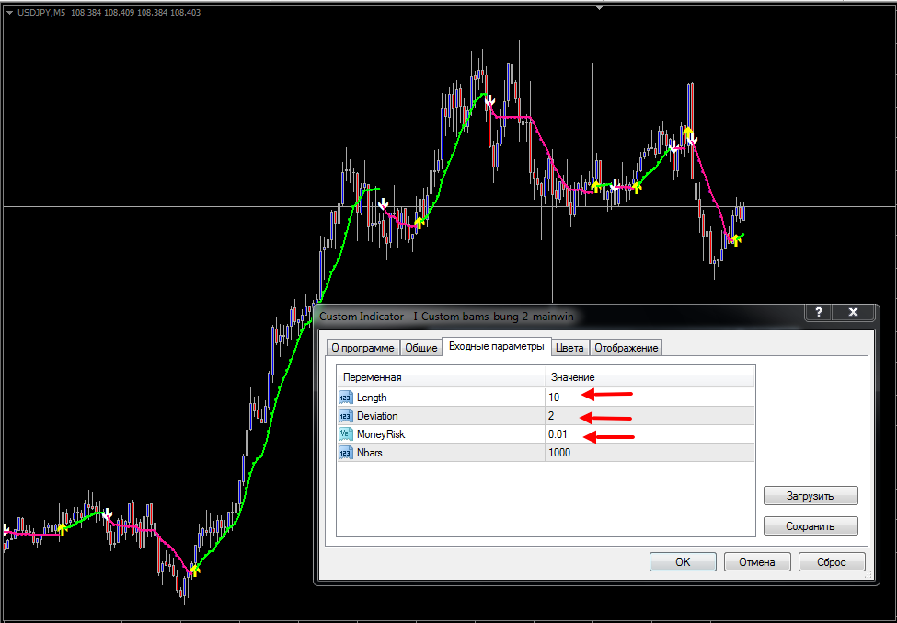The width and height of the screenshot is (897, 623).
Task: Close the Custom Indicator dialog
Action: (x=853, y=312)
